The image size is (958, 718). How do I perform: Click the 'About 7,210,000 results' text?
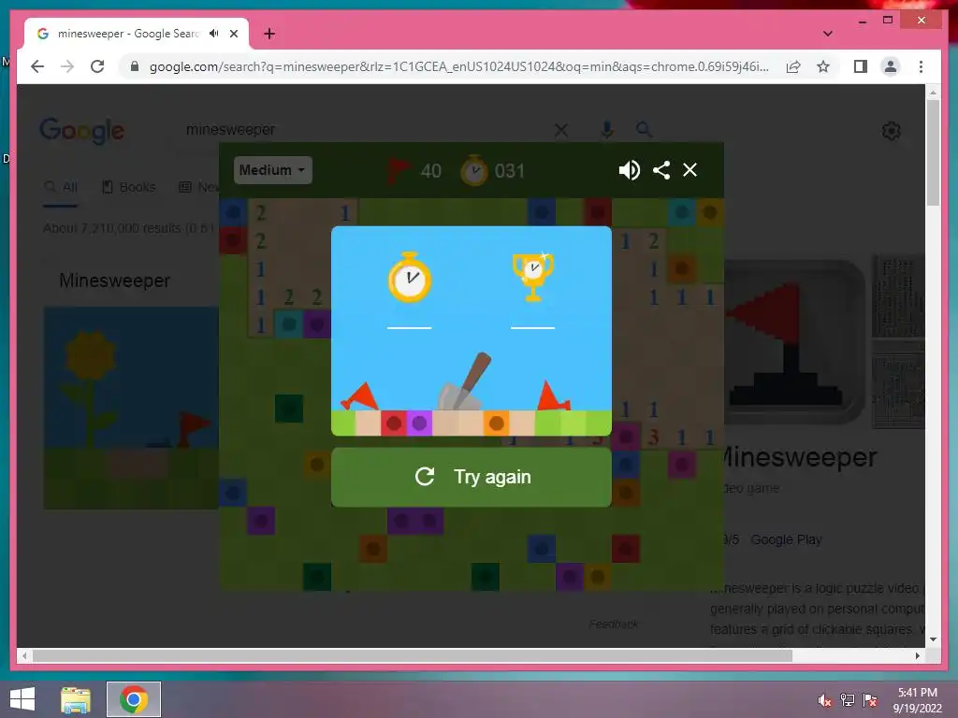128,228
